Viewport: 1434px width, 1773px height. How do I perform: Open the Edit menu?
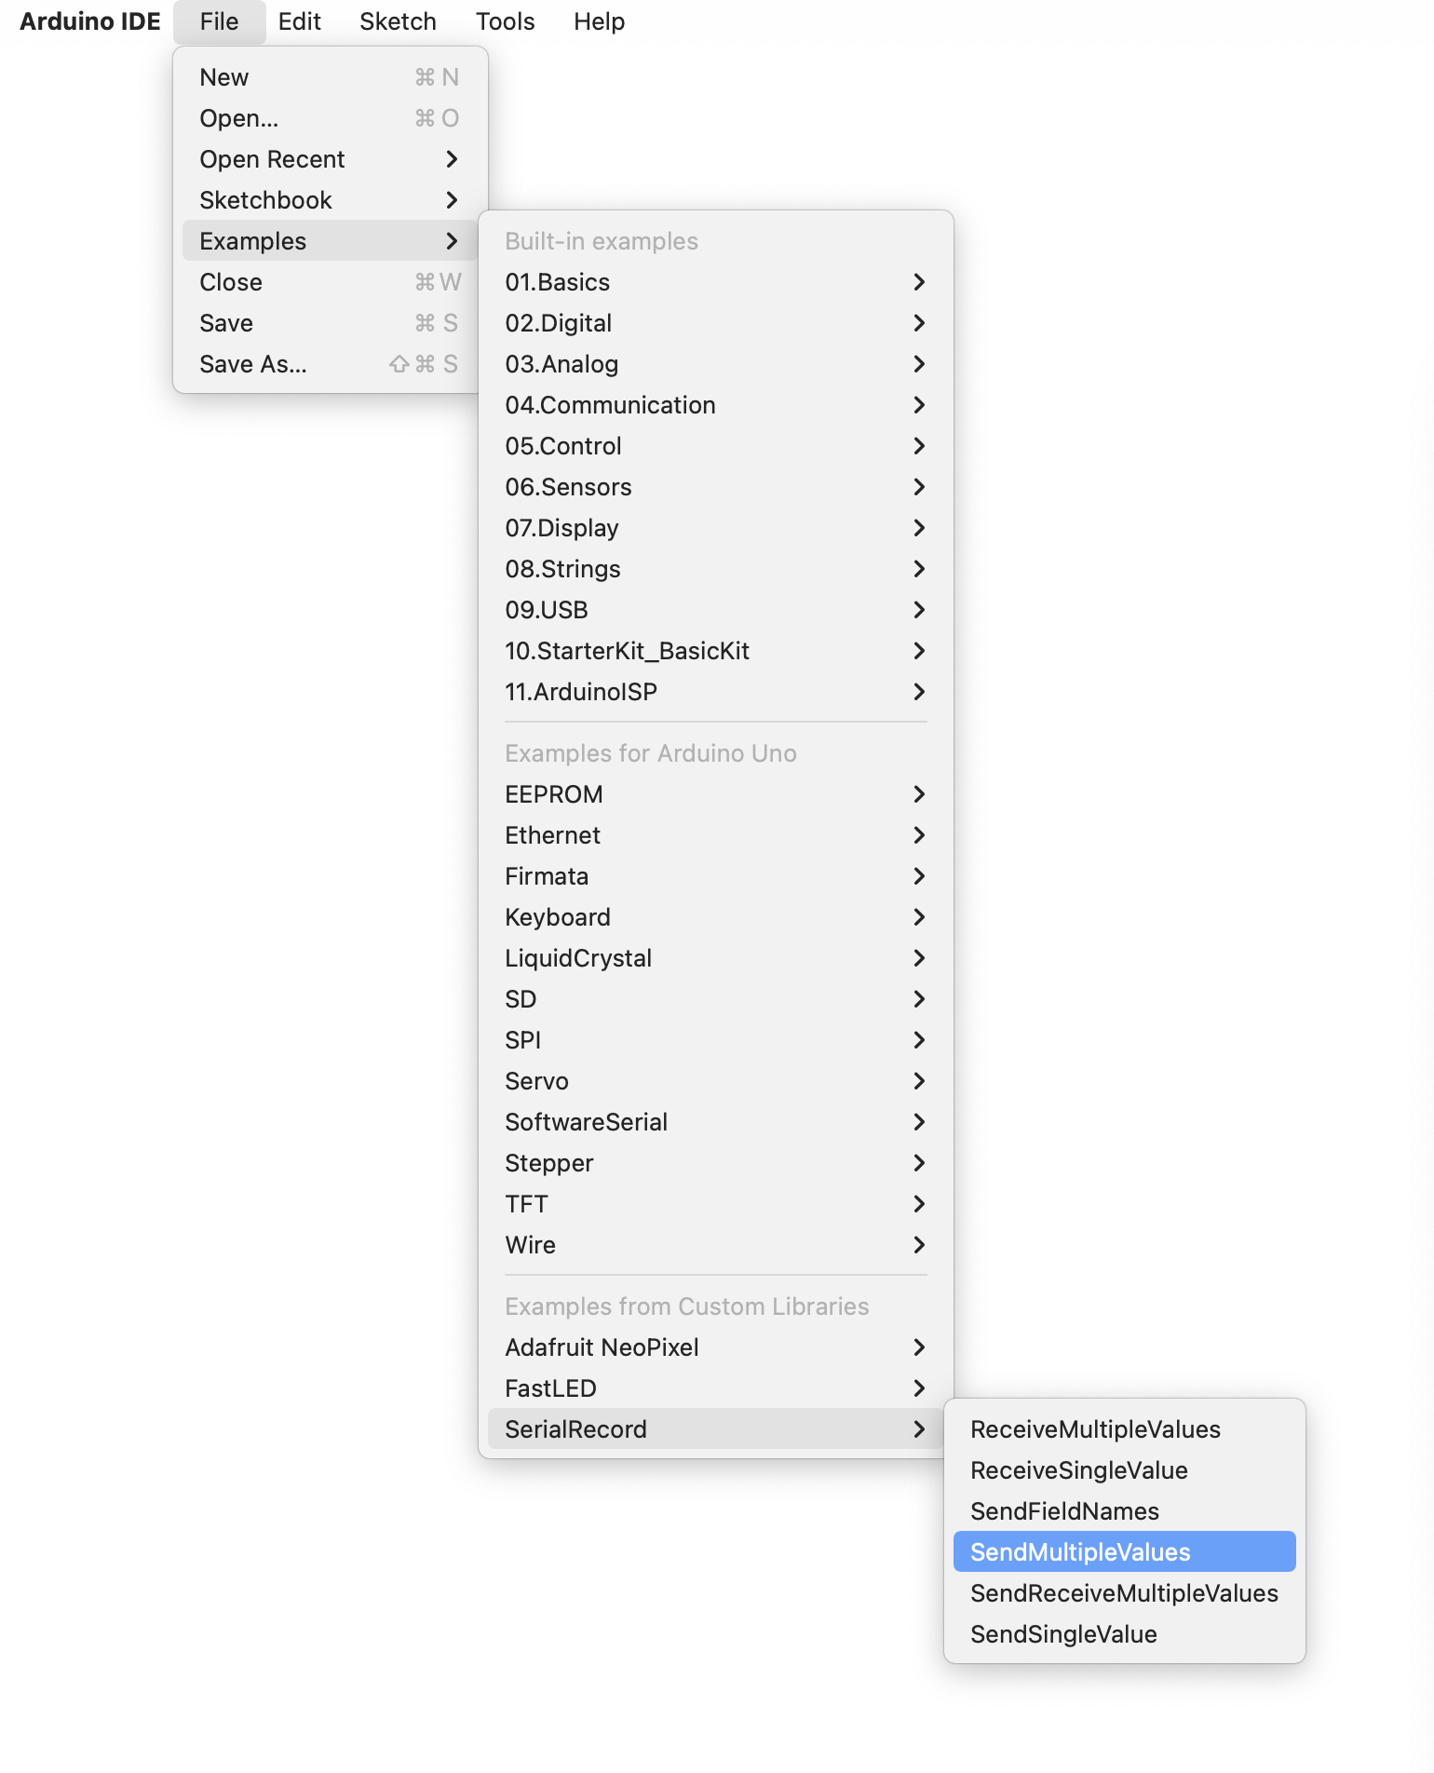click(299, 21)
